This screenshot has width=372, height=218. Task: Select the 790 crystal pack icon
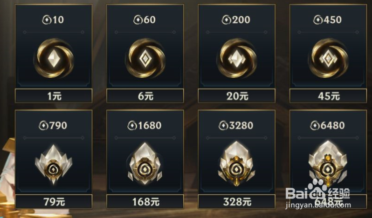click(54, 164)
